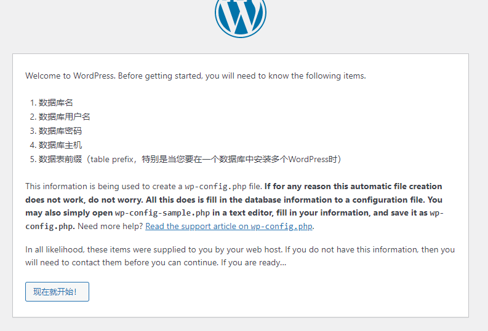Click the WordPress logo at the top
The height and width of the screenshot is (331, 488).
click(x=241, y=15)
